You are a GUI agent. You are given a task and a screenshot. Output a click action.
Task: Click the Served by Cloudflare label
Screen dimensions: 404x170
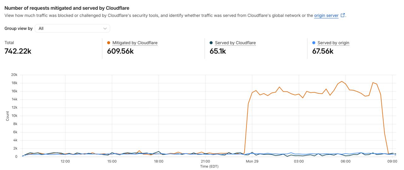click(235, 43)
